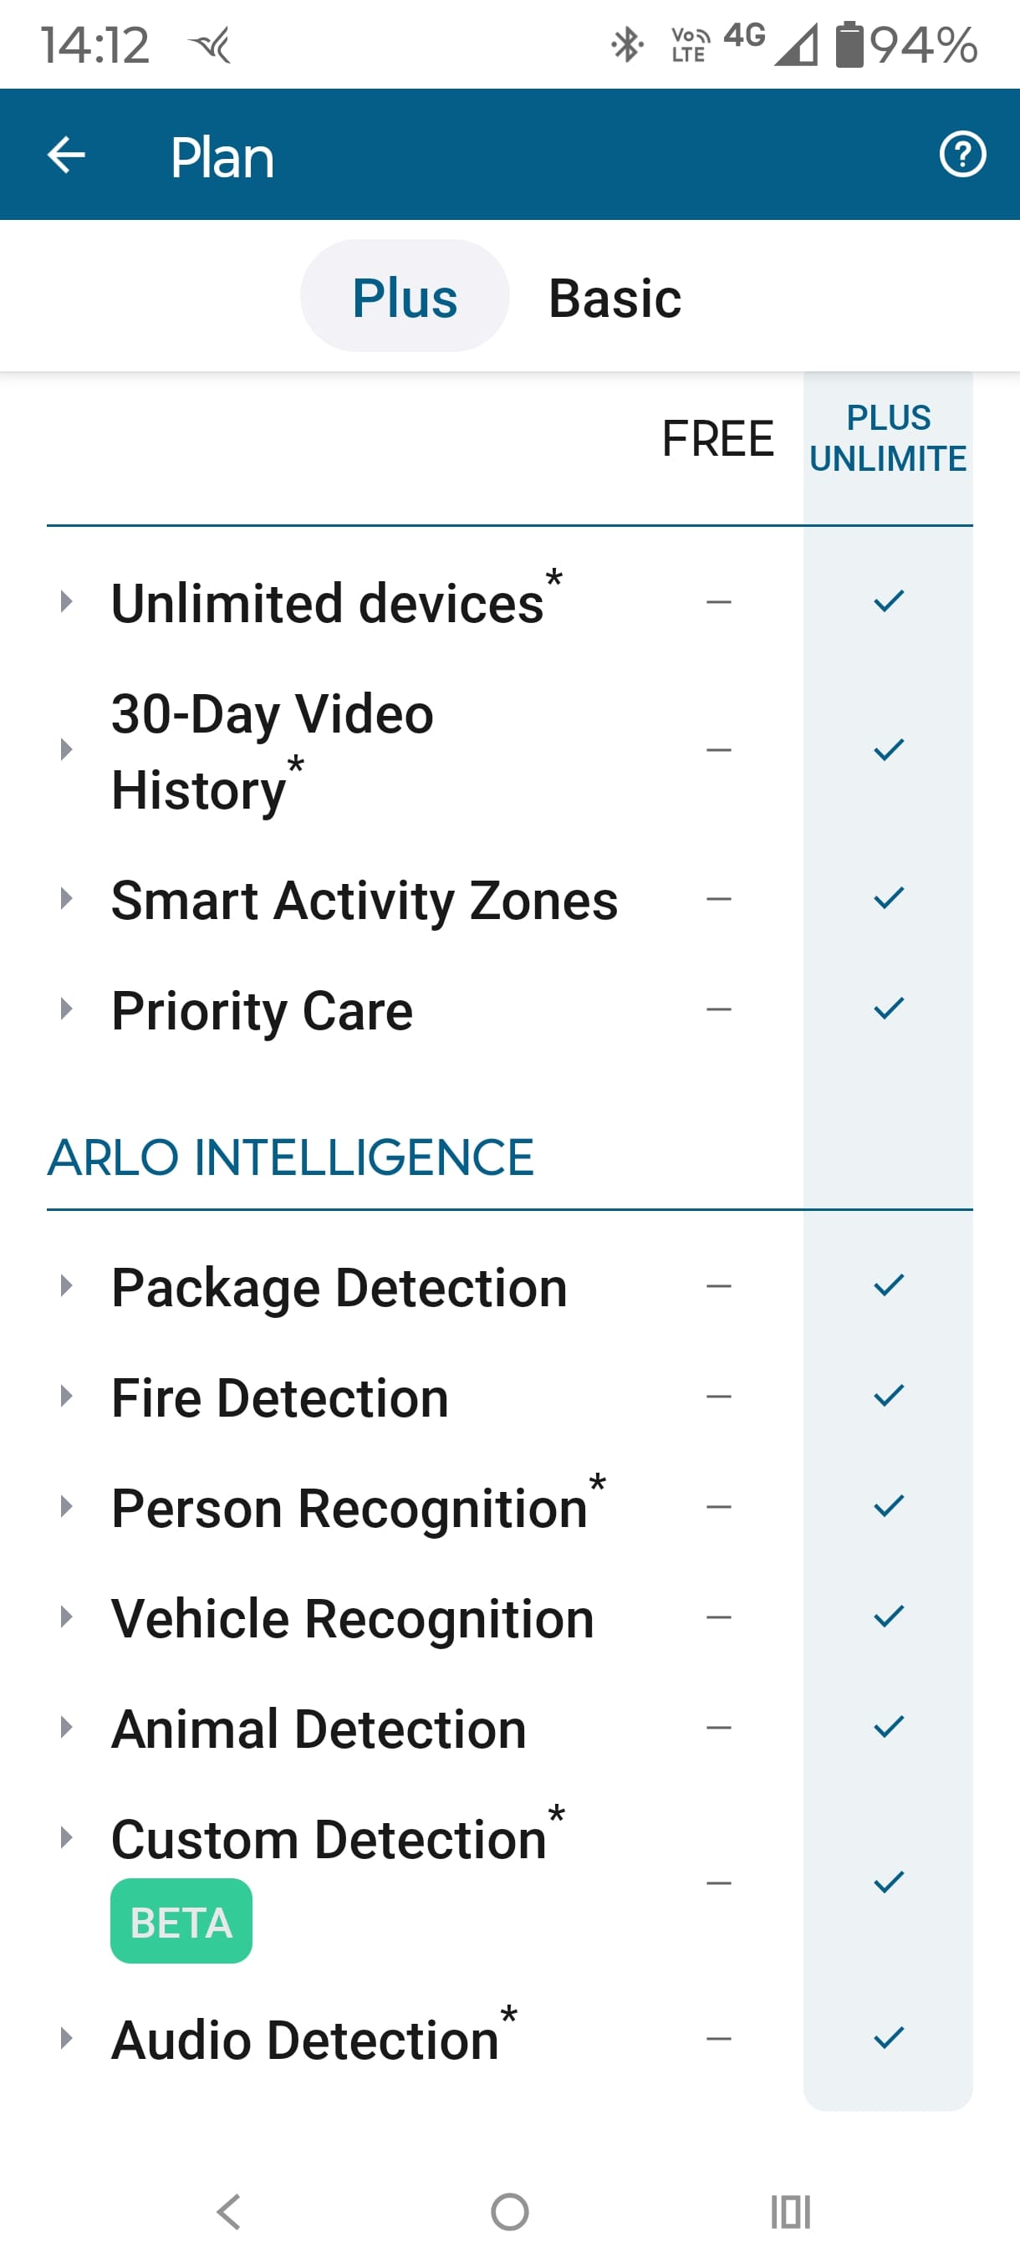Image resolution: width=1020 pixels, height=2268 pixels.
Task: Tap the battery indicator in status bar
Action: (849, 45)
